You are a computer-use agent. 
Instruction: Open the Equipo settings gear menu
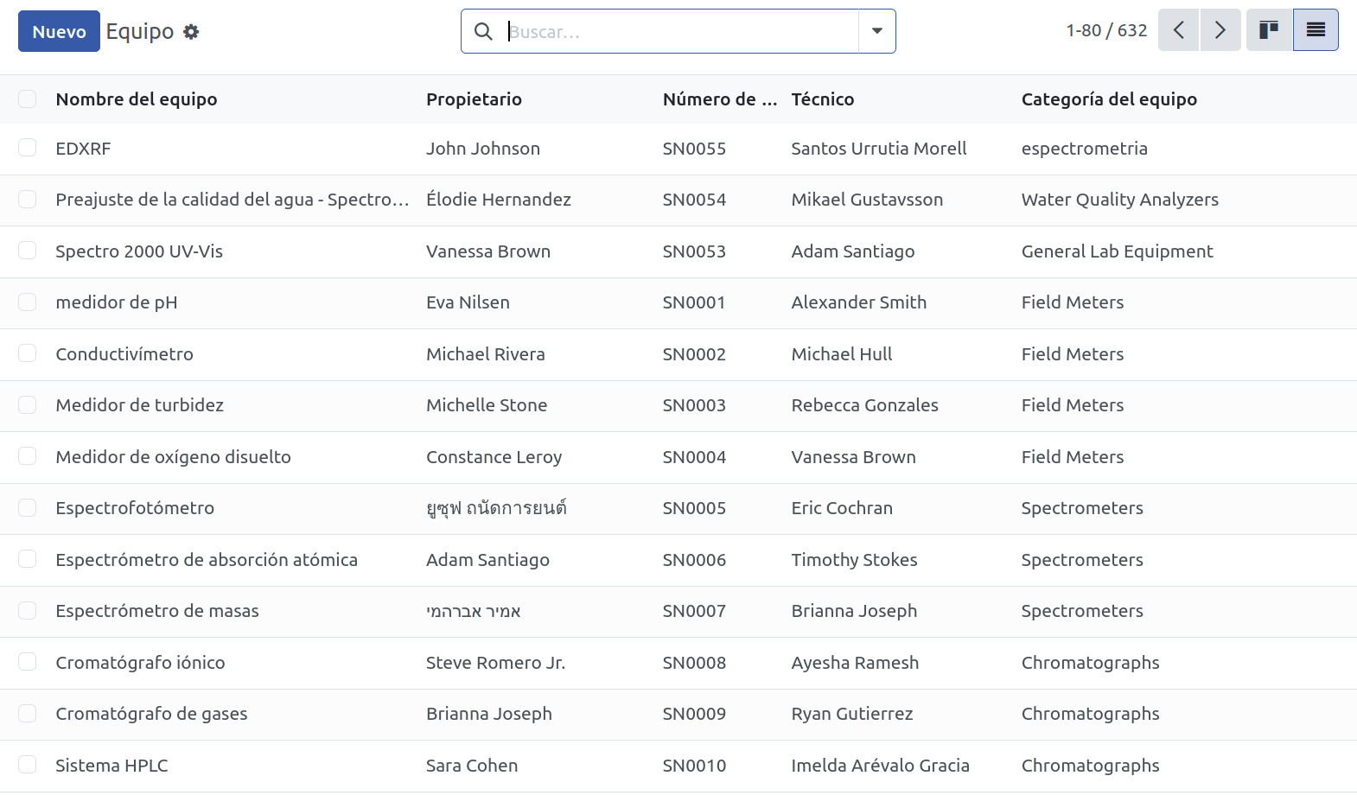[x=191, y=32]
